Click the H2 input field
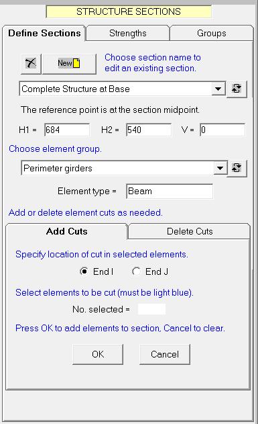 [149, 130]
